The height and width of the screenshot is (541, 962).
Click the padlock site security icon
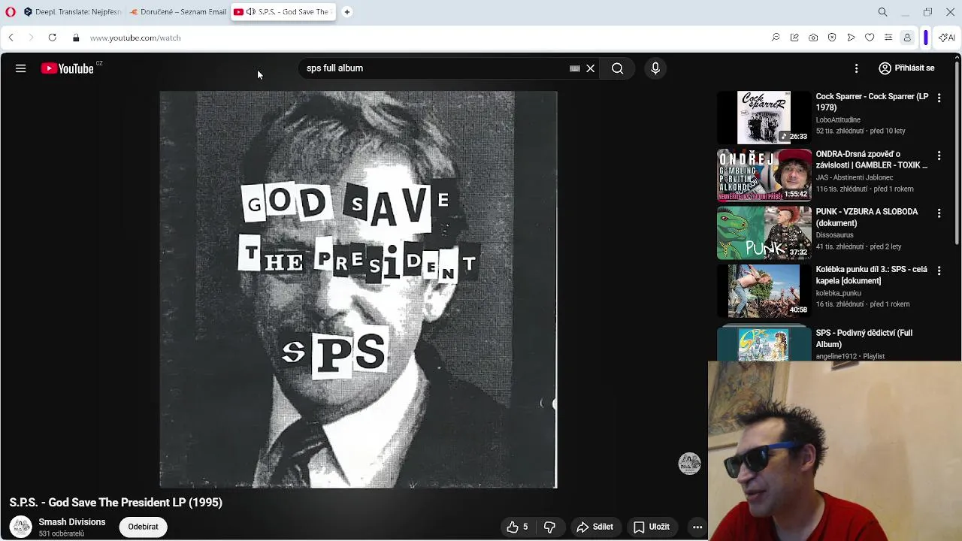coord(75,38)
